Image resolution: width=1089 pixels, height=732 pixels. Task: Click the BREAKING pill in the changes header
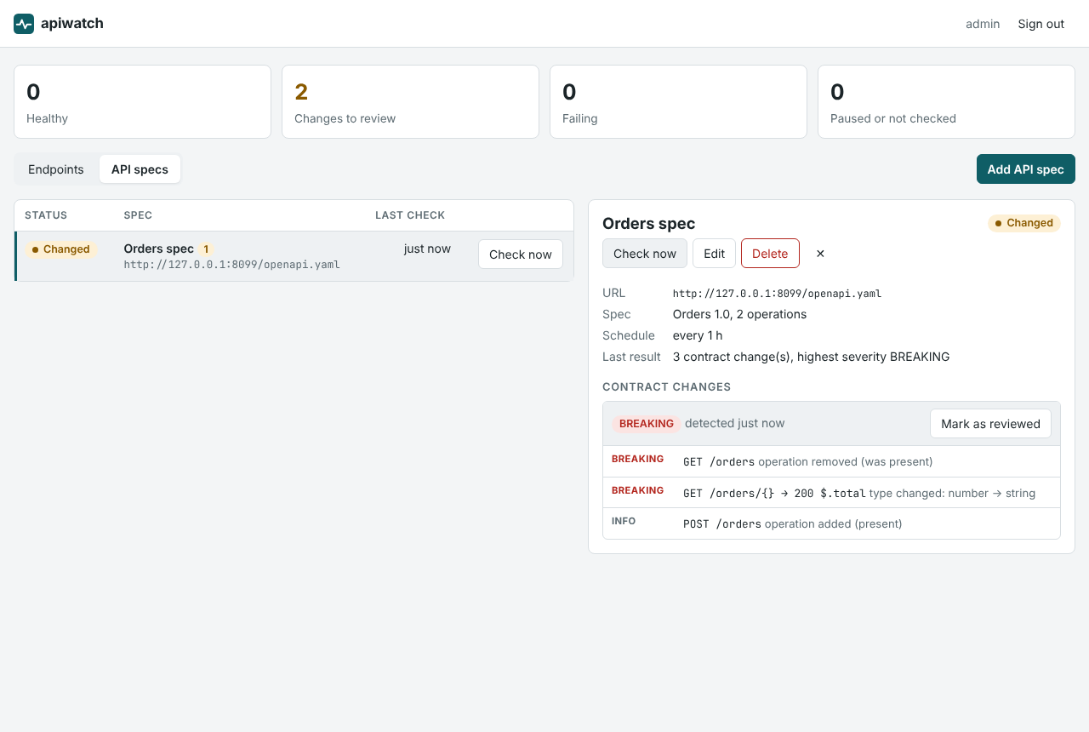click(647, 424)
